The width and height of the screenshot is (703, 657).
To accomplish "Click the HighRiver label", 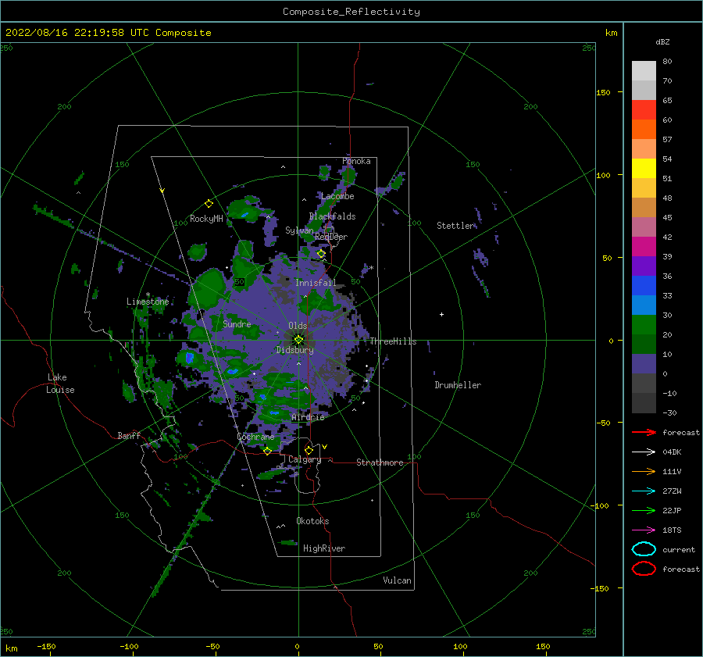I will 324,548.
